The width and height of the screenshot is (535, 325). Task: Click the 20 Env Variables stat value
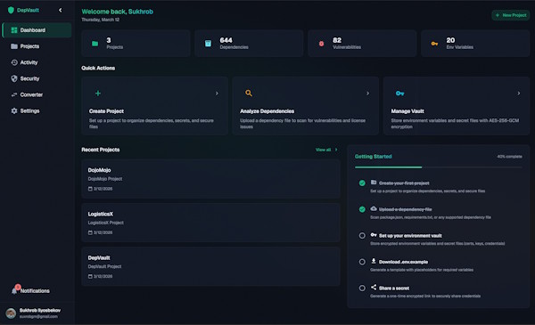coord(450,40)
